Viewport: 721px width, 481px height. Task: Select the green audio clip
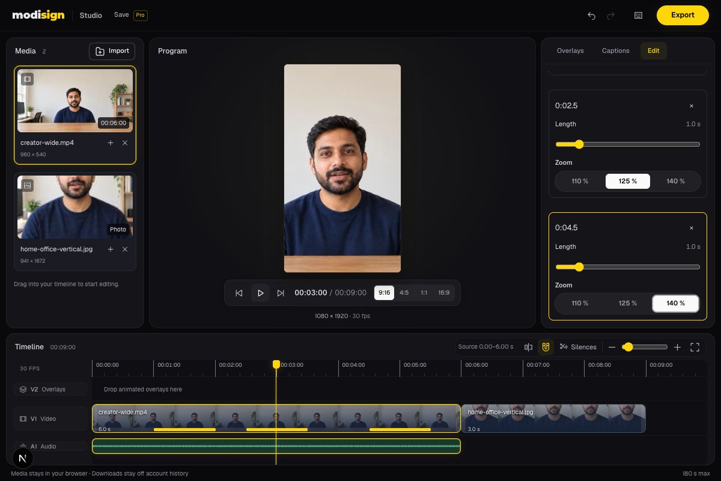pyautogui.click(x=276, y=446)
